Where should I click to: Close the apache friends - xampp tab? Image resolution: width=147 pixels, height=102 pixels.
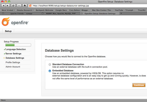pos(3,14)
